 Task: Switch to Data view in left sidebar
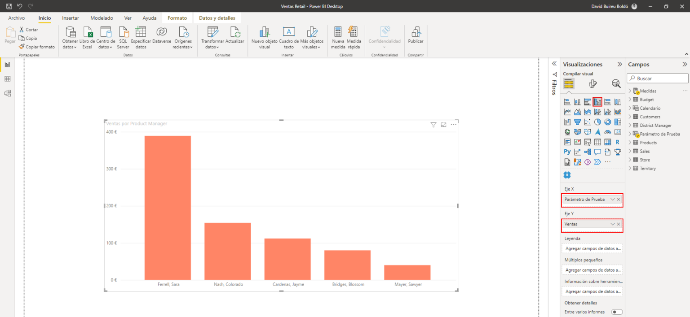[x=7, y=79]
